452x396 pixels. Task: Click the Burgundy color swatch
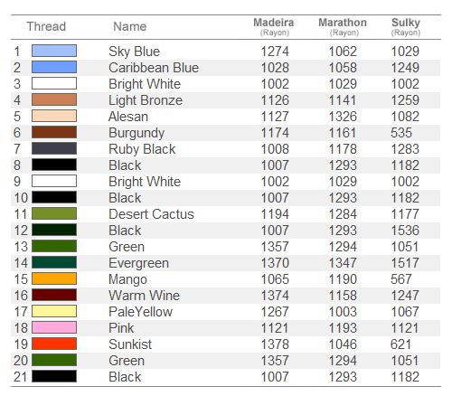(x=54, y=132)
